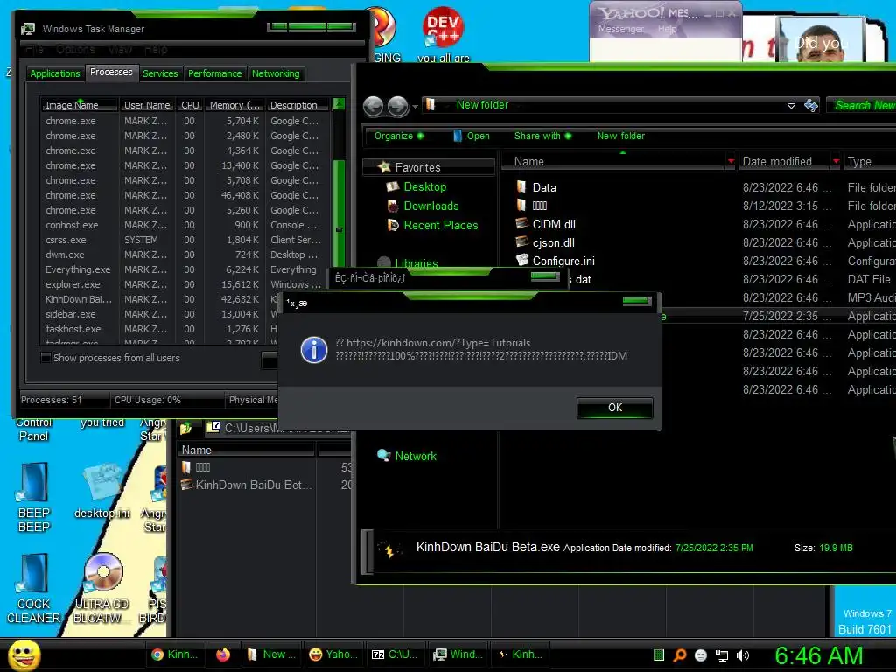Screen dimensions: 896x672
Task: Open the Name column filter dropdown arrow
Action: (x=731, y=162)
